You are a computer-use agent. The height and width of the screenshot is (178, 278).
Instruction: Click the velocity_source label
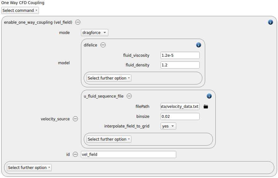(x=55, y=119)
